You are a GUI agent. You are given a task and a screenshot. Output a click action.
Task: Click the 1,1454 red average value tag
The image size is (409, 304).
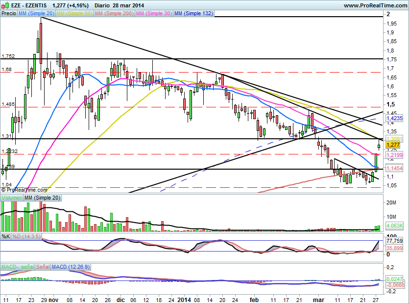[394, 168]
